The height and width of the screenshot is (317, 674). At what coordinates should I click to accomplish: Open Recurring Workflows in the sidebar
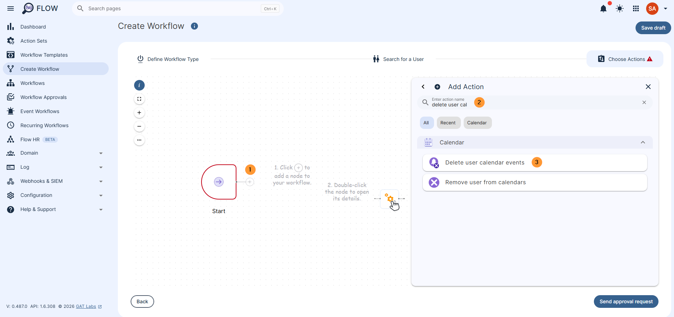pos(56,125)
